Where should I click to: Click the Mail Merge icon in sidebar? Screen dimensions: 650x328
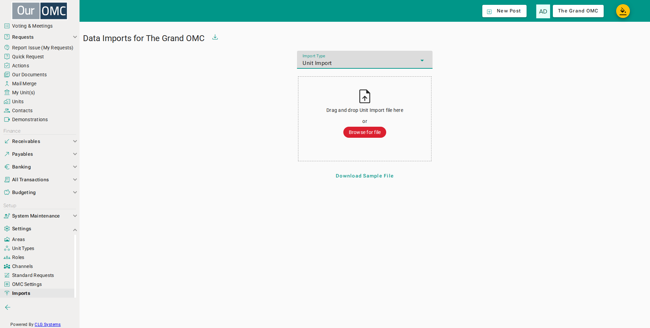[7, 84]
